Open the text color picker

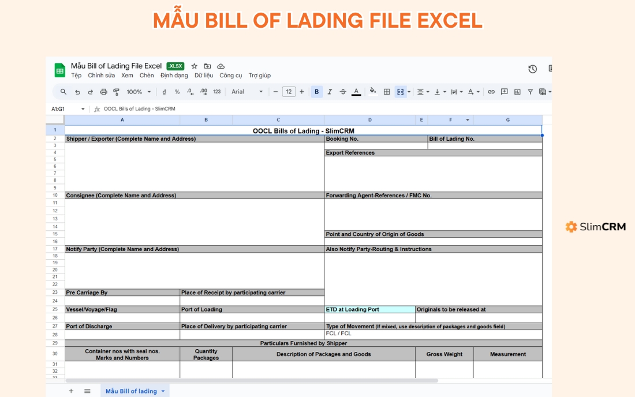356,91
